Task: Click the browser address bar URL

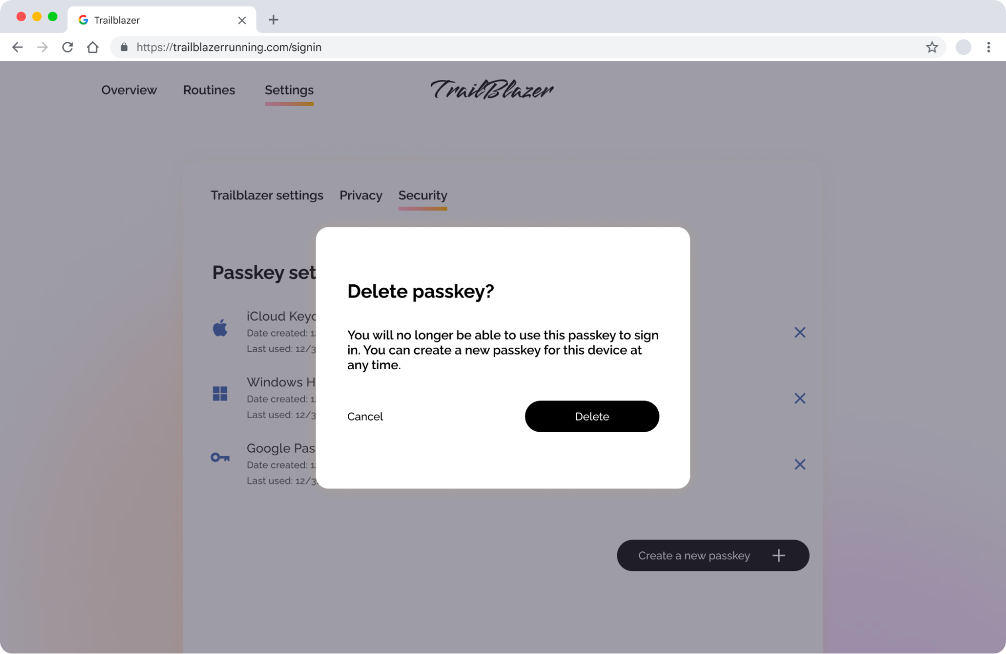Action: (x=229, y=47)
